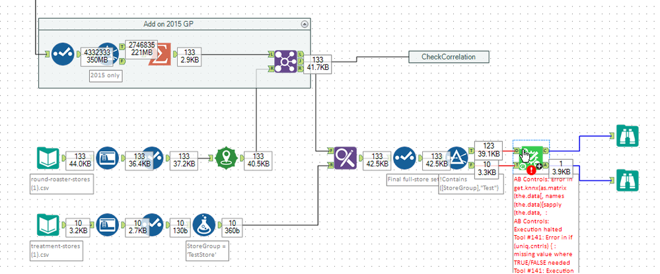Screen dimensions: 660x274
Task: Click the black plus badge on AB Controls
Action: (x=539, y=166)
